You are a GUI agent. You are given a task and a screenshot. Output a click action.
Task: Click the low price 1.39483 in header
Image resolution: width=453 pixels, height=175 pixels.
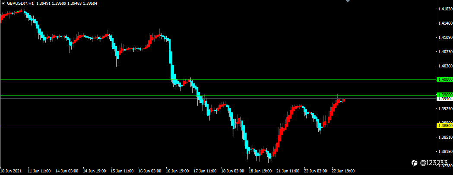coord(75,3)
